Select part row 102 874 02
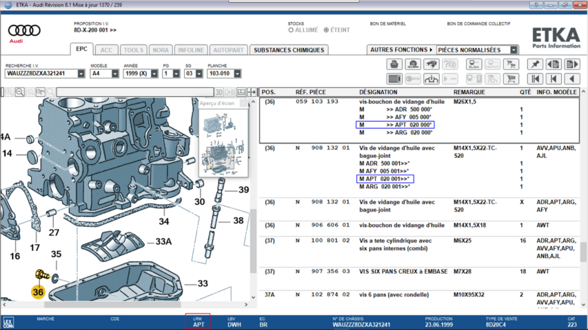The height and width of the screenshot is (330, 588). [x=419, y=298]
